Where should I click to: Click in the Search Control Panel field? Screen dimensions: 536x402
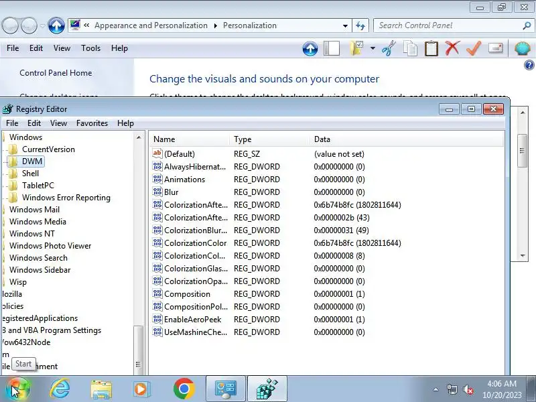pyautogui.click(x=448, y=25)
